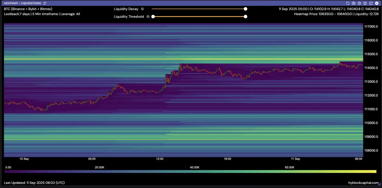Click help icon next to Liquidity Threshold
The width and height of the screenshot is (382, 188).
click(x=148, y=17)
